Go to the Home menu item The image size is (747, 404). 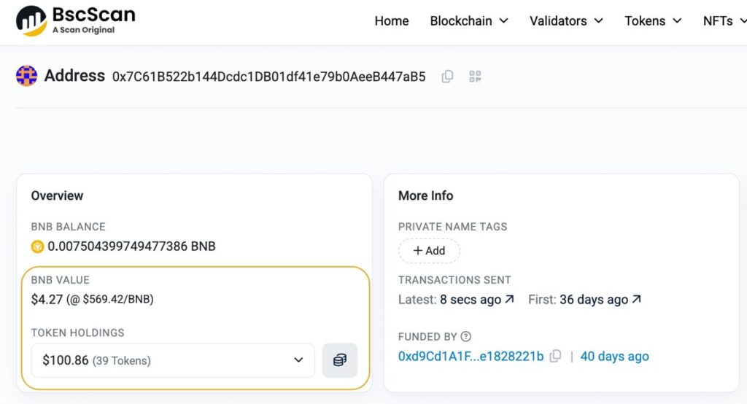click(x=392, y=21)
